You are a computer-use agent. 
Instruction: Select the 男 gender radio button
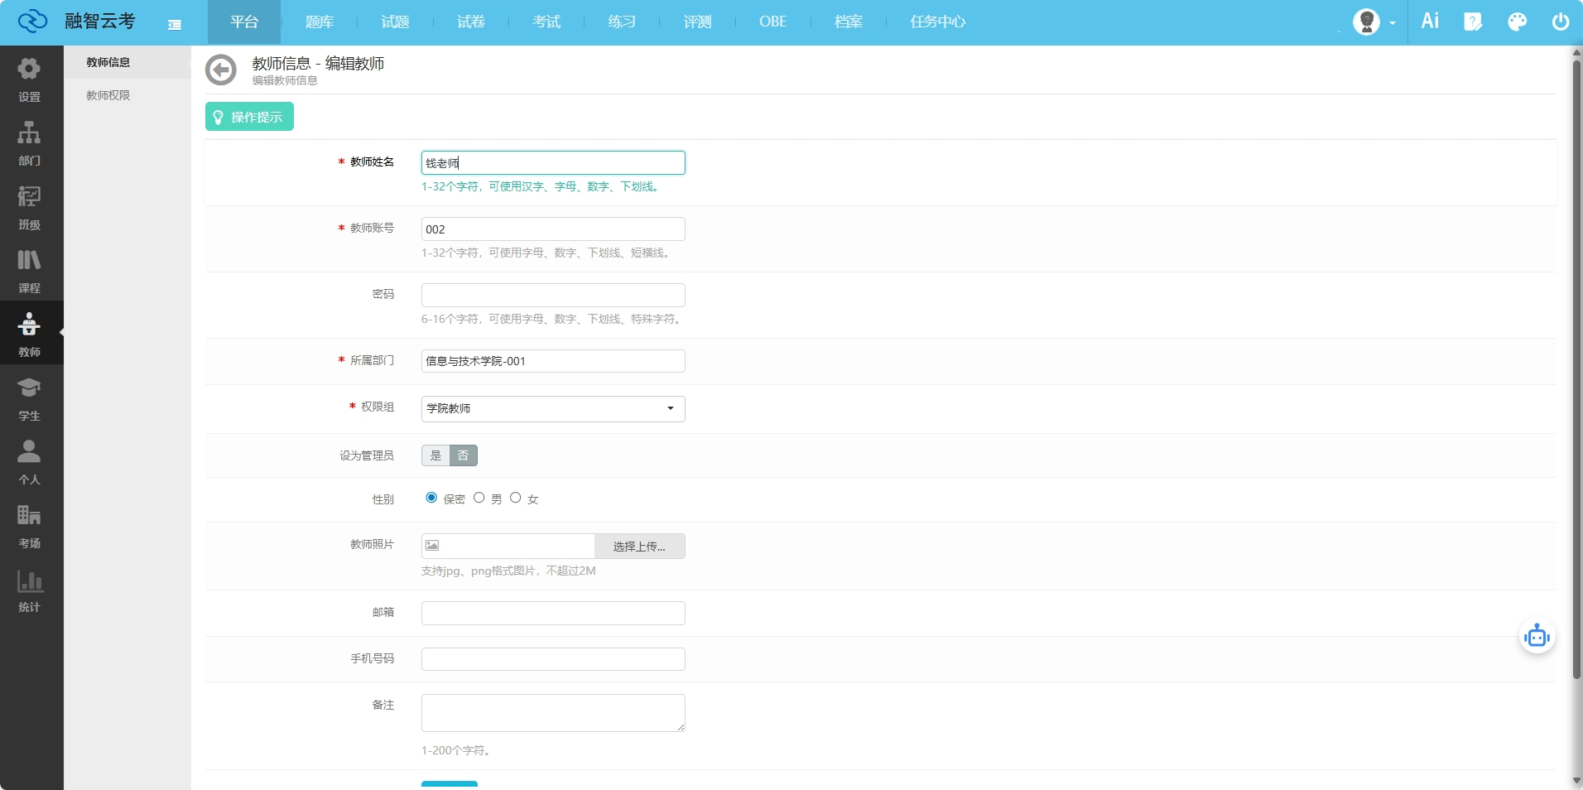pyautogui.click(x=479, y=498)
